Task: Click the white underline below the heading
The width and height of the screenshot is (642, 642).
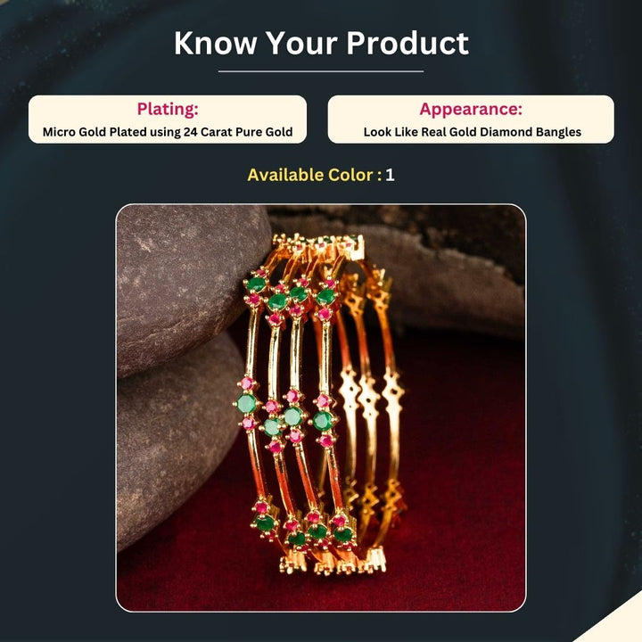Action: [x=321, y=71]
